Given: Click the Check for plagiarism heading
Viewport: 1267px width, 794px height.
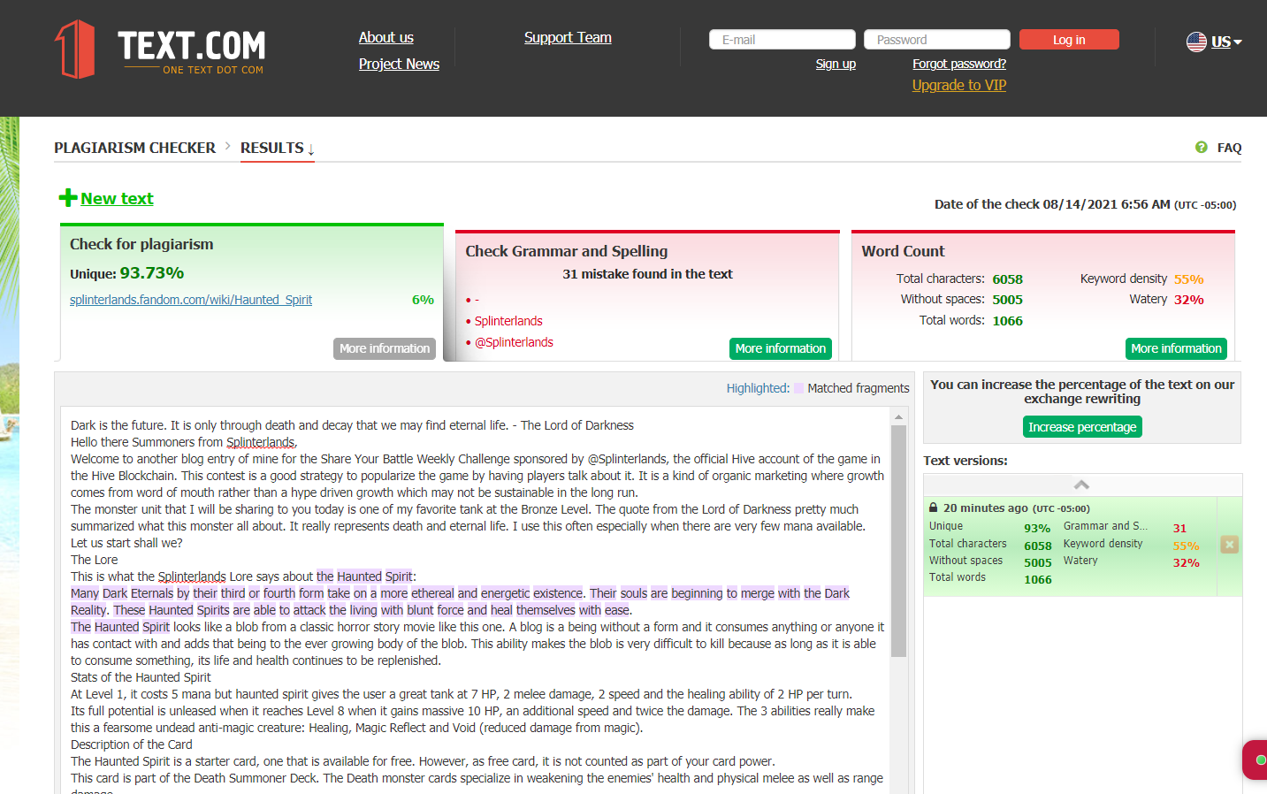Looking at the screenshot, I should [x=141, y=244].
